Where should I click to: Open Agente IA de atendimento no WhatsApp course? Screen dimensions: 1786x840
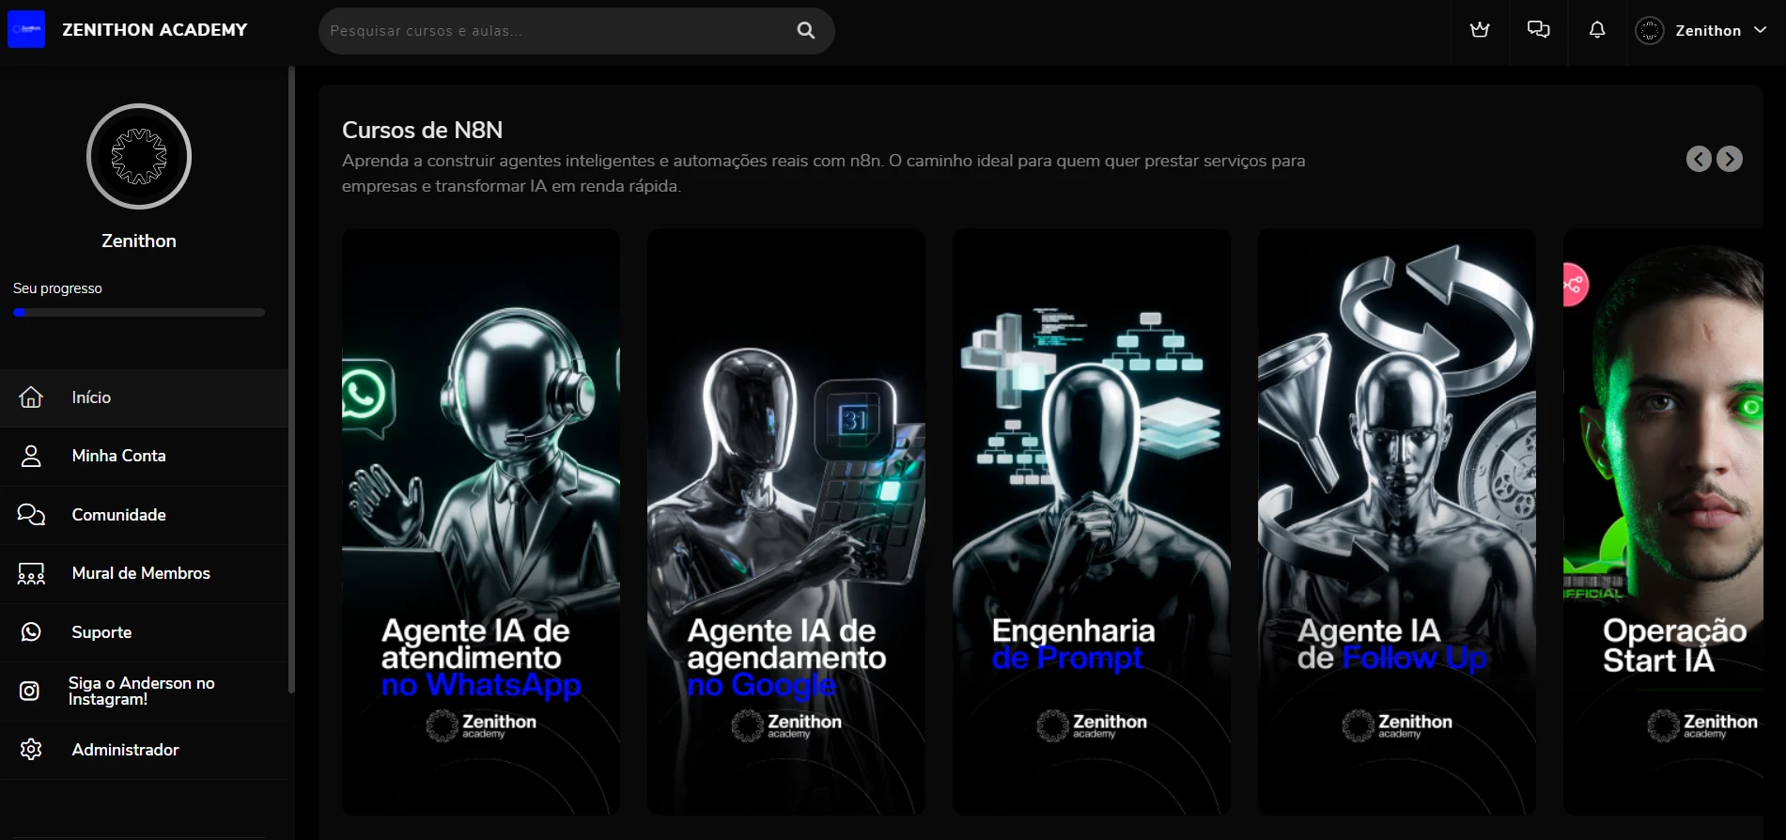tap(481, 521)
